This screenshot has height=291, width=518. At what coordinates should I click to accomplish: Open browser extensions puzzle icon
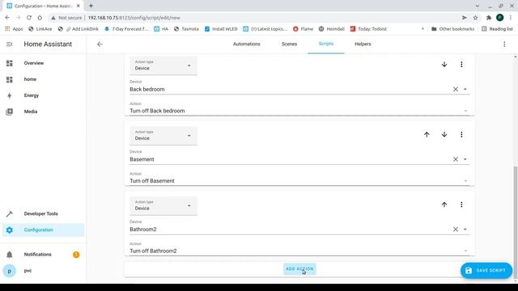(489, 18)
